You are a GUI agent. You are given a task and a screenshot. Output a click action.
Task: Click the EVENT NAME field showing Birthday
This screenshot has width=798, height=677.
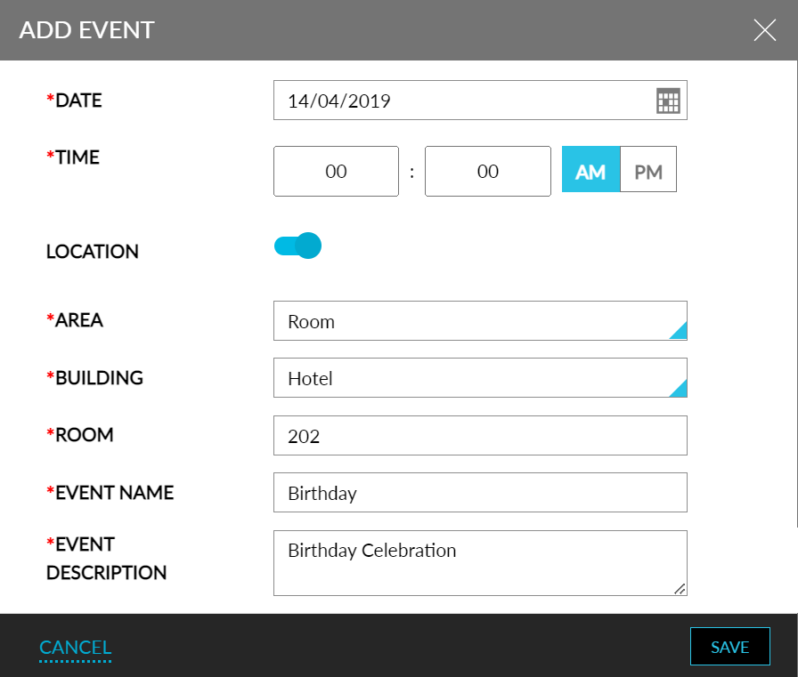[481, 492]
